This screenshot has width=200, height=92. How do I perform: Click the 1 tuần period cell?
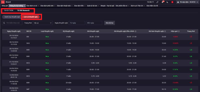coord(68,69)
